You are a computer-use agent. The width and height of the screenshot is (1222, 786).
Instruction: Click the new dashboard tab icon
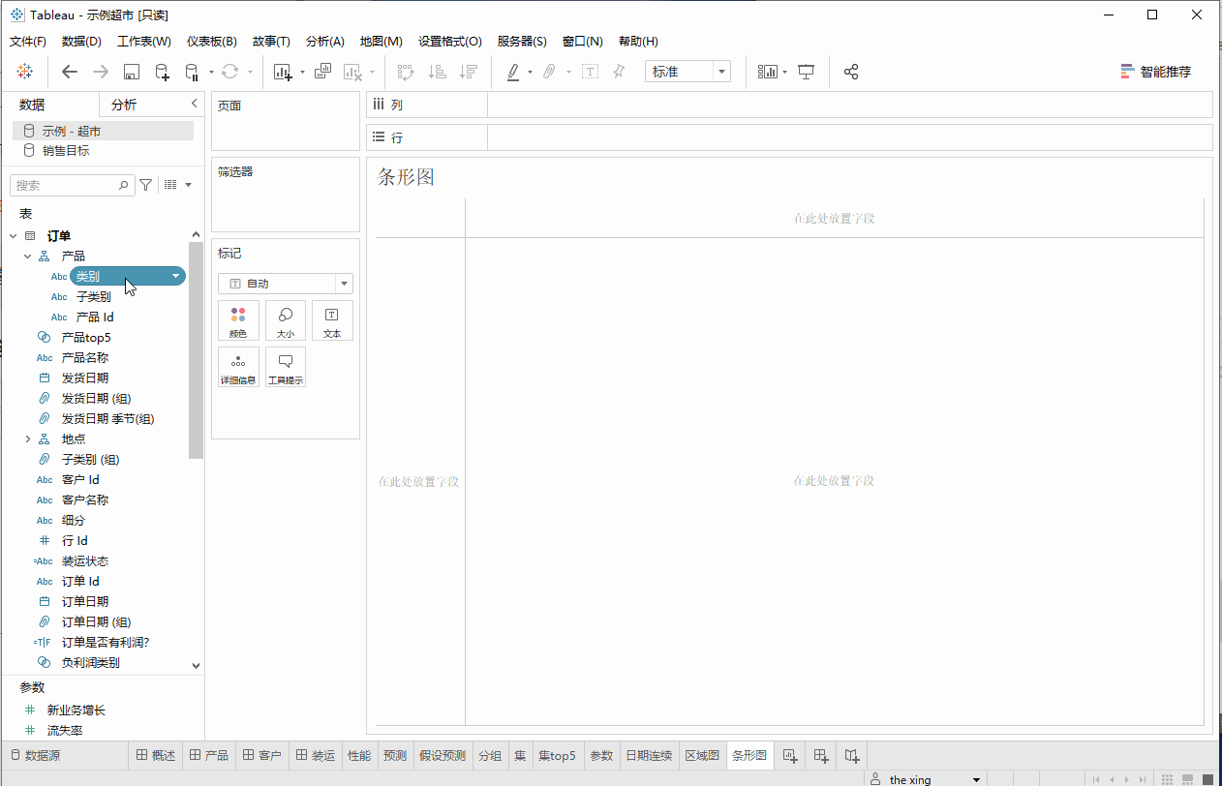click(821, 755)
